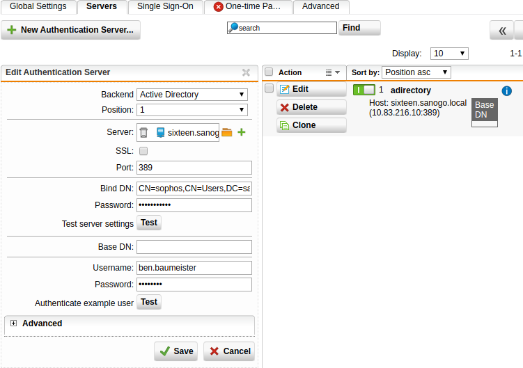Tick the checkbox for adirectory row
The image size is (523, 368).
269,88
